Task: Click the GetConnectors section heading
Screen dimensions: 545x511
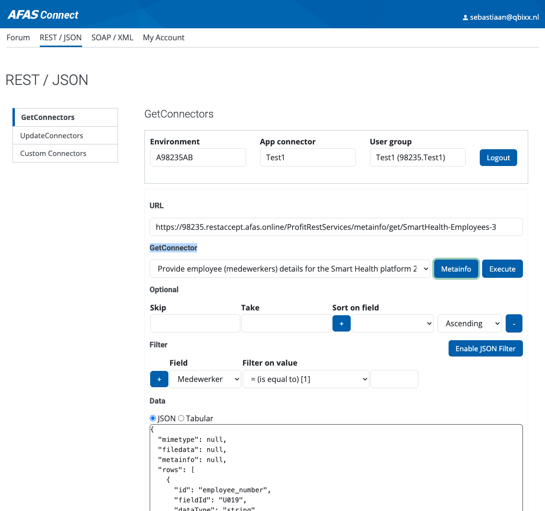Action: click(x=179, y=114)
